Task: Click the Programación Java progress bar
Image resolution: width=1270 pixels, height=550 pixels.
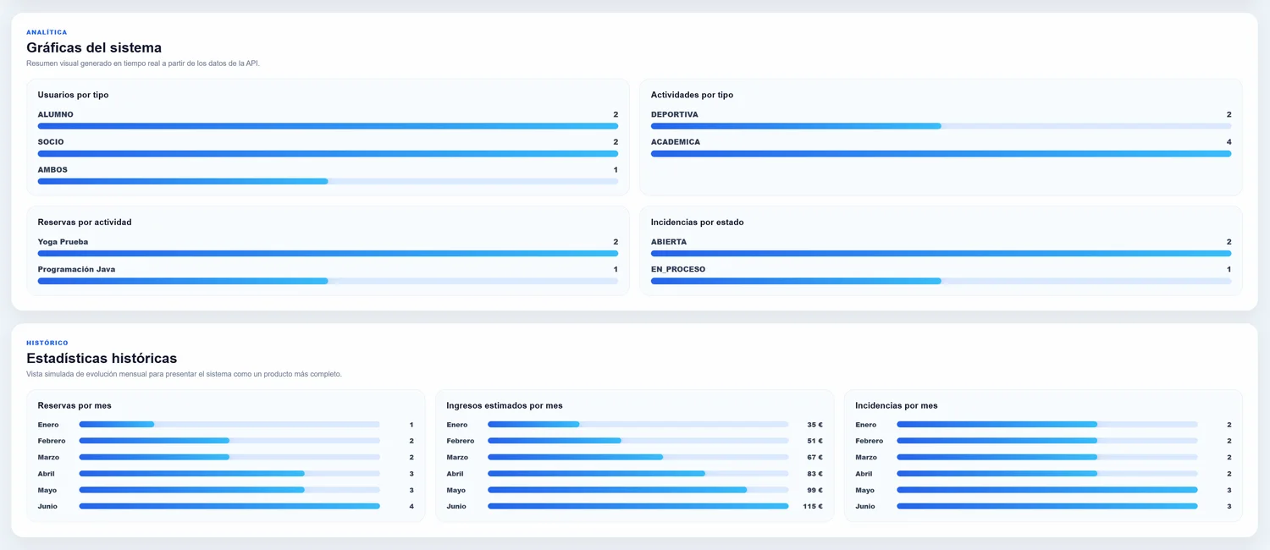Action: pos(328,281)
